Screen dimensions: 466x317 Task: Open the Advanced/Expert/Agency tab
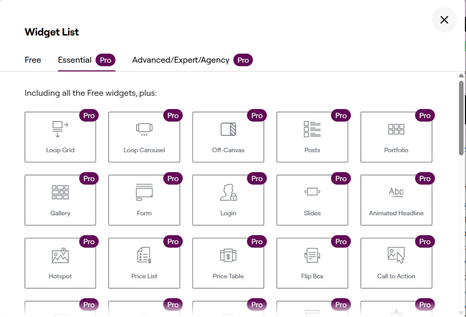tap(181, 60)
